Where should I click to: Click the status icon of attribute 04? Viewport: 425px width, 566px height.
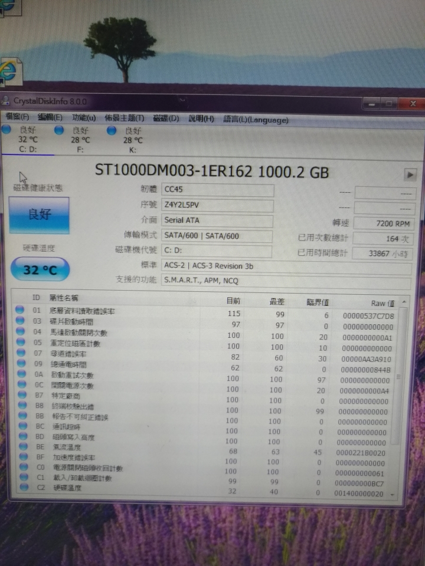coord(21,331)
